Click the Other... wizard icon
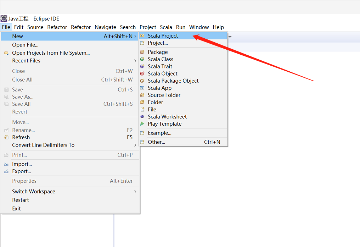This screenshot has height=247, width=360. [142, 142]
